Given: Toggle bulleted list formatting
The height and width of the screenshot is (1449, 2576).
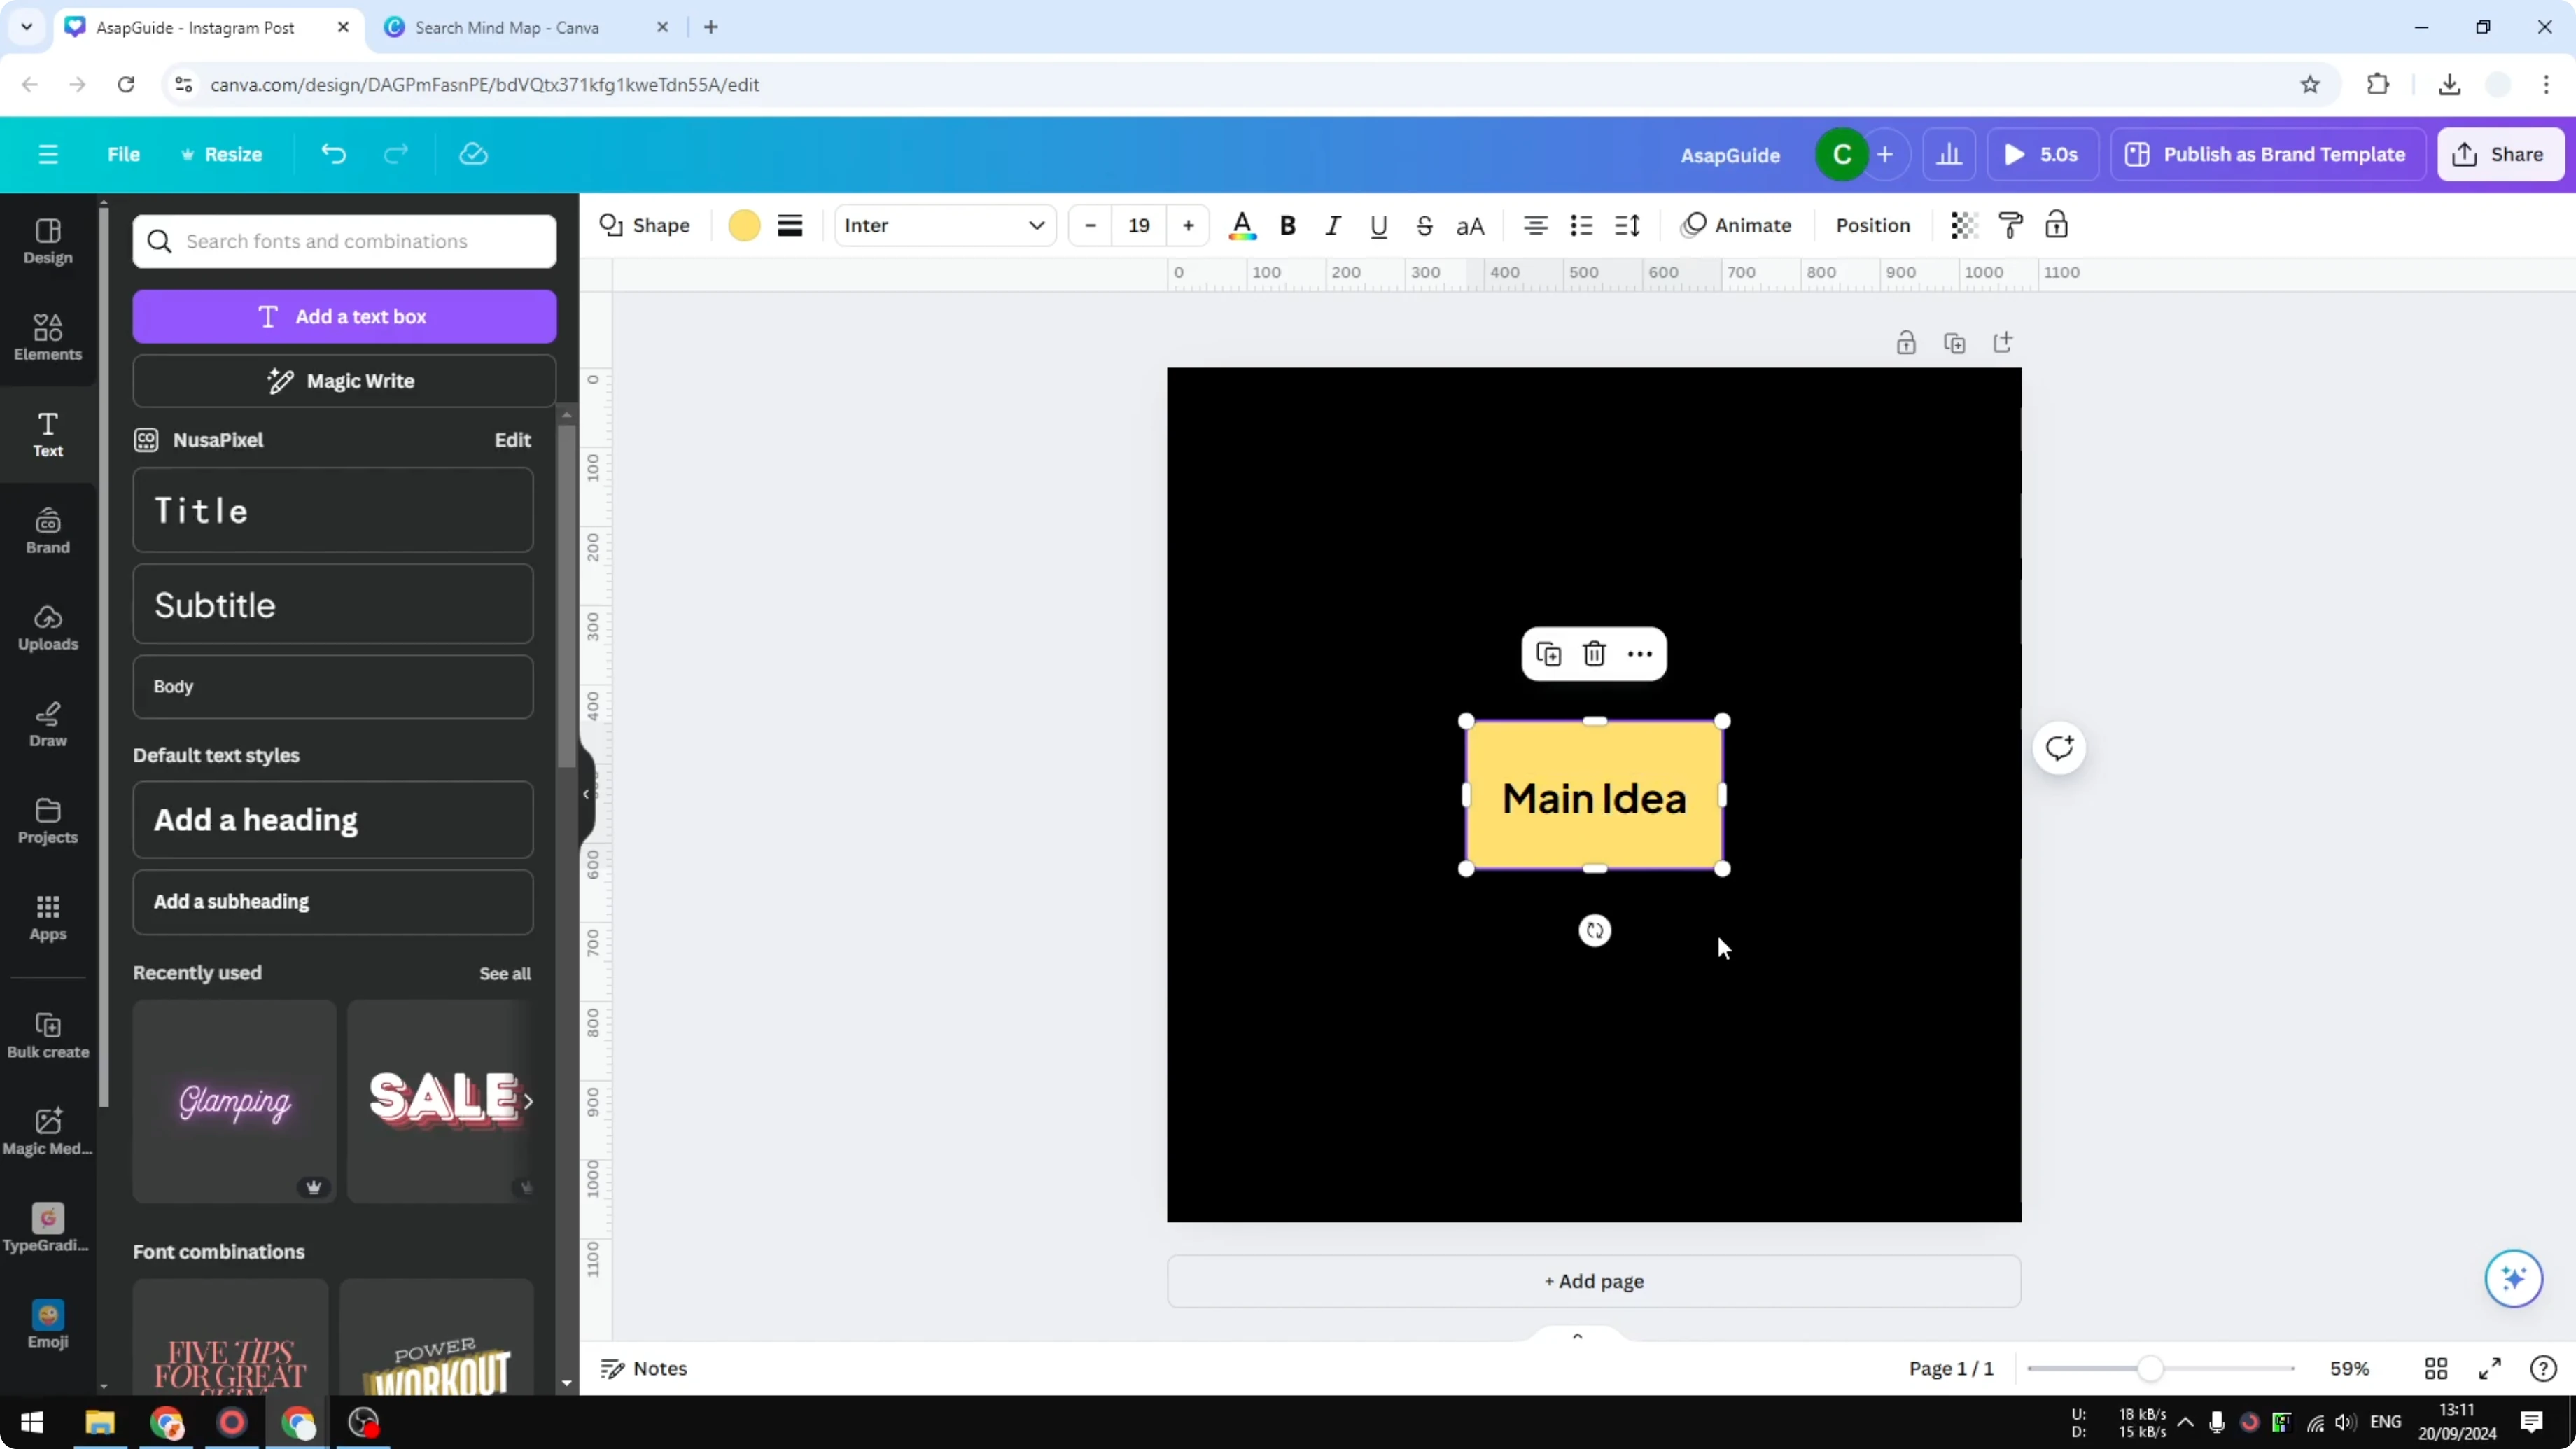Looking at the screenshot, I should pyautogui.click(x=1581, y=225).
